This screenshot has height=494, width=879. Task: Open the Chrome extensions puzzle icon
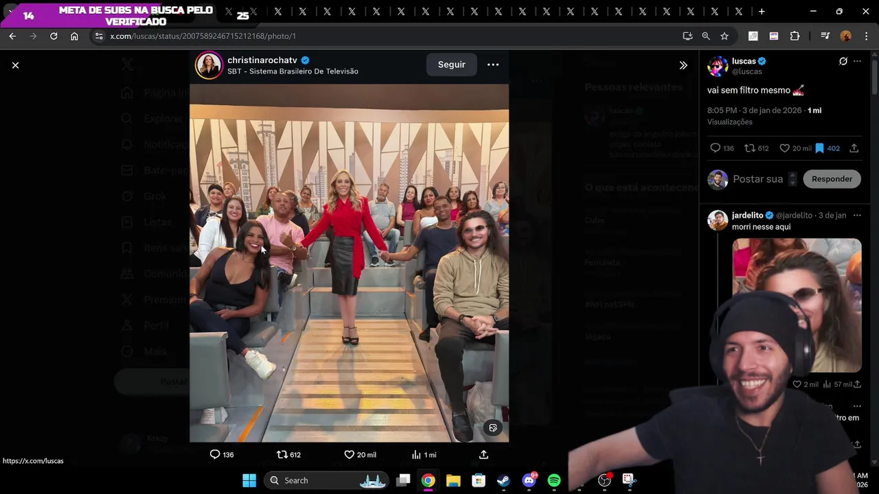(x=795, y=36)
